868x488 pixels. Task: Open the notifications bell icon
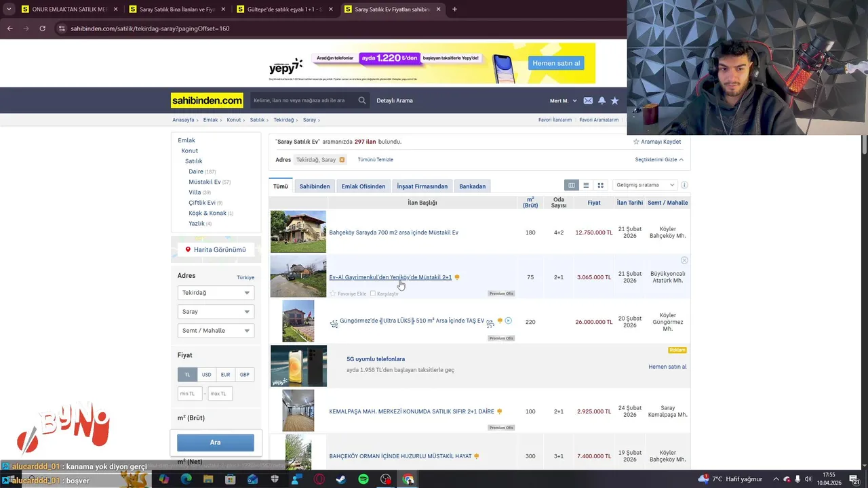point(601,100)
